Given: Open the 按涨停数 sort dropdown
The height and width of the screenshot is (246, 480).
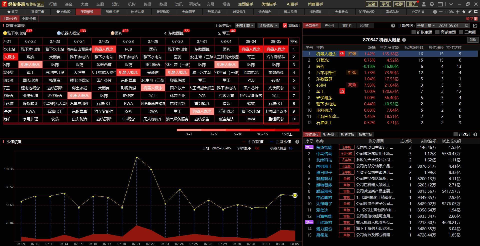Looking at the screenshot, I should pyautogui.click(x=268, y=26).
